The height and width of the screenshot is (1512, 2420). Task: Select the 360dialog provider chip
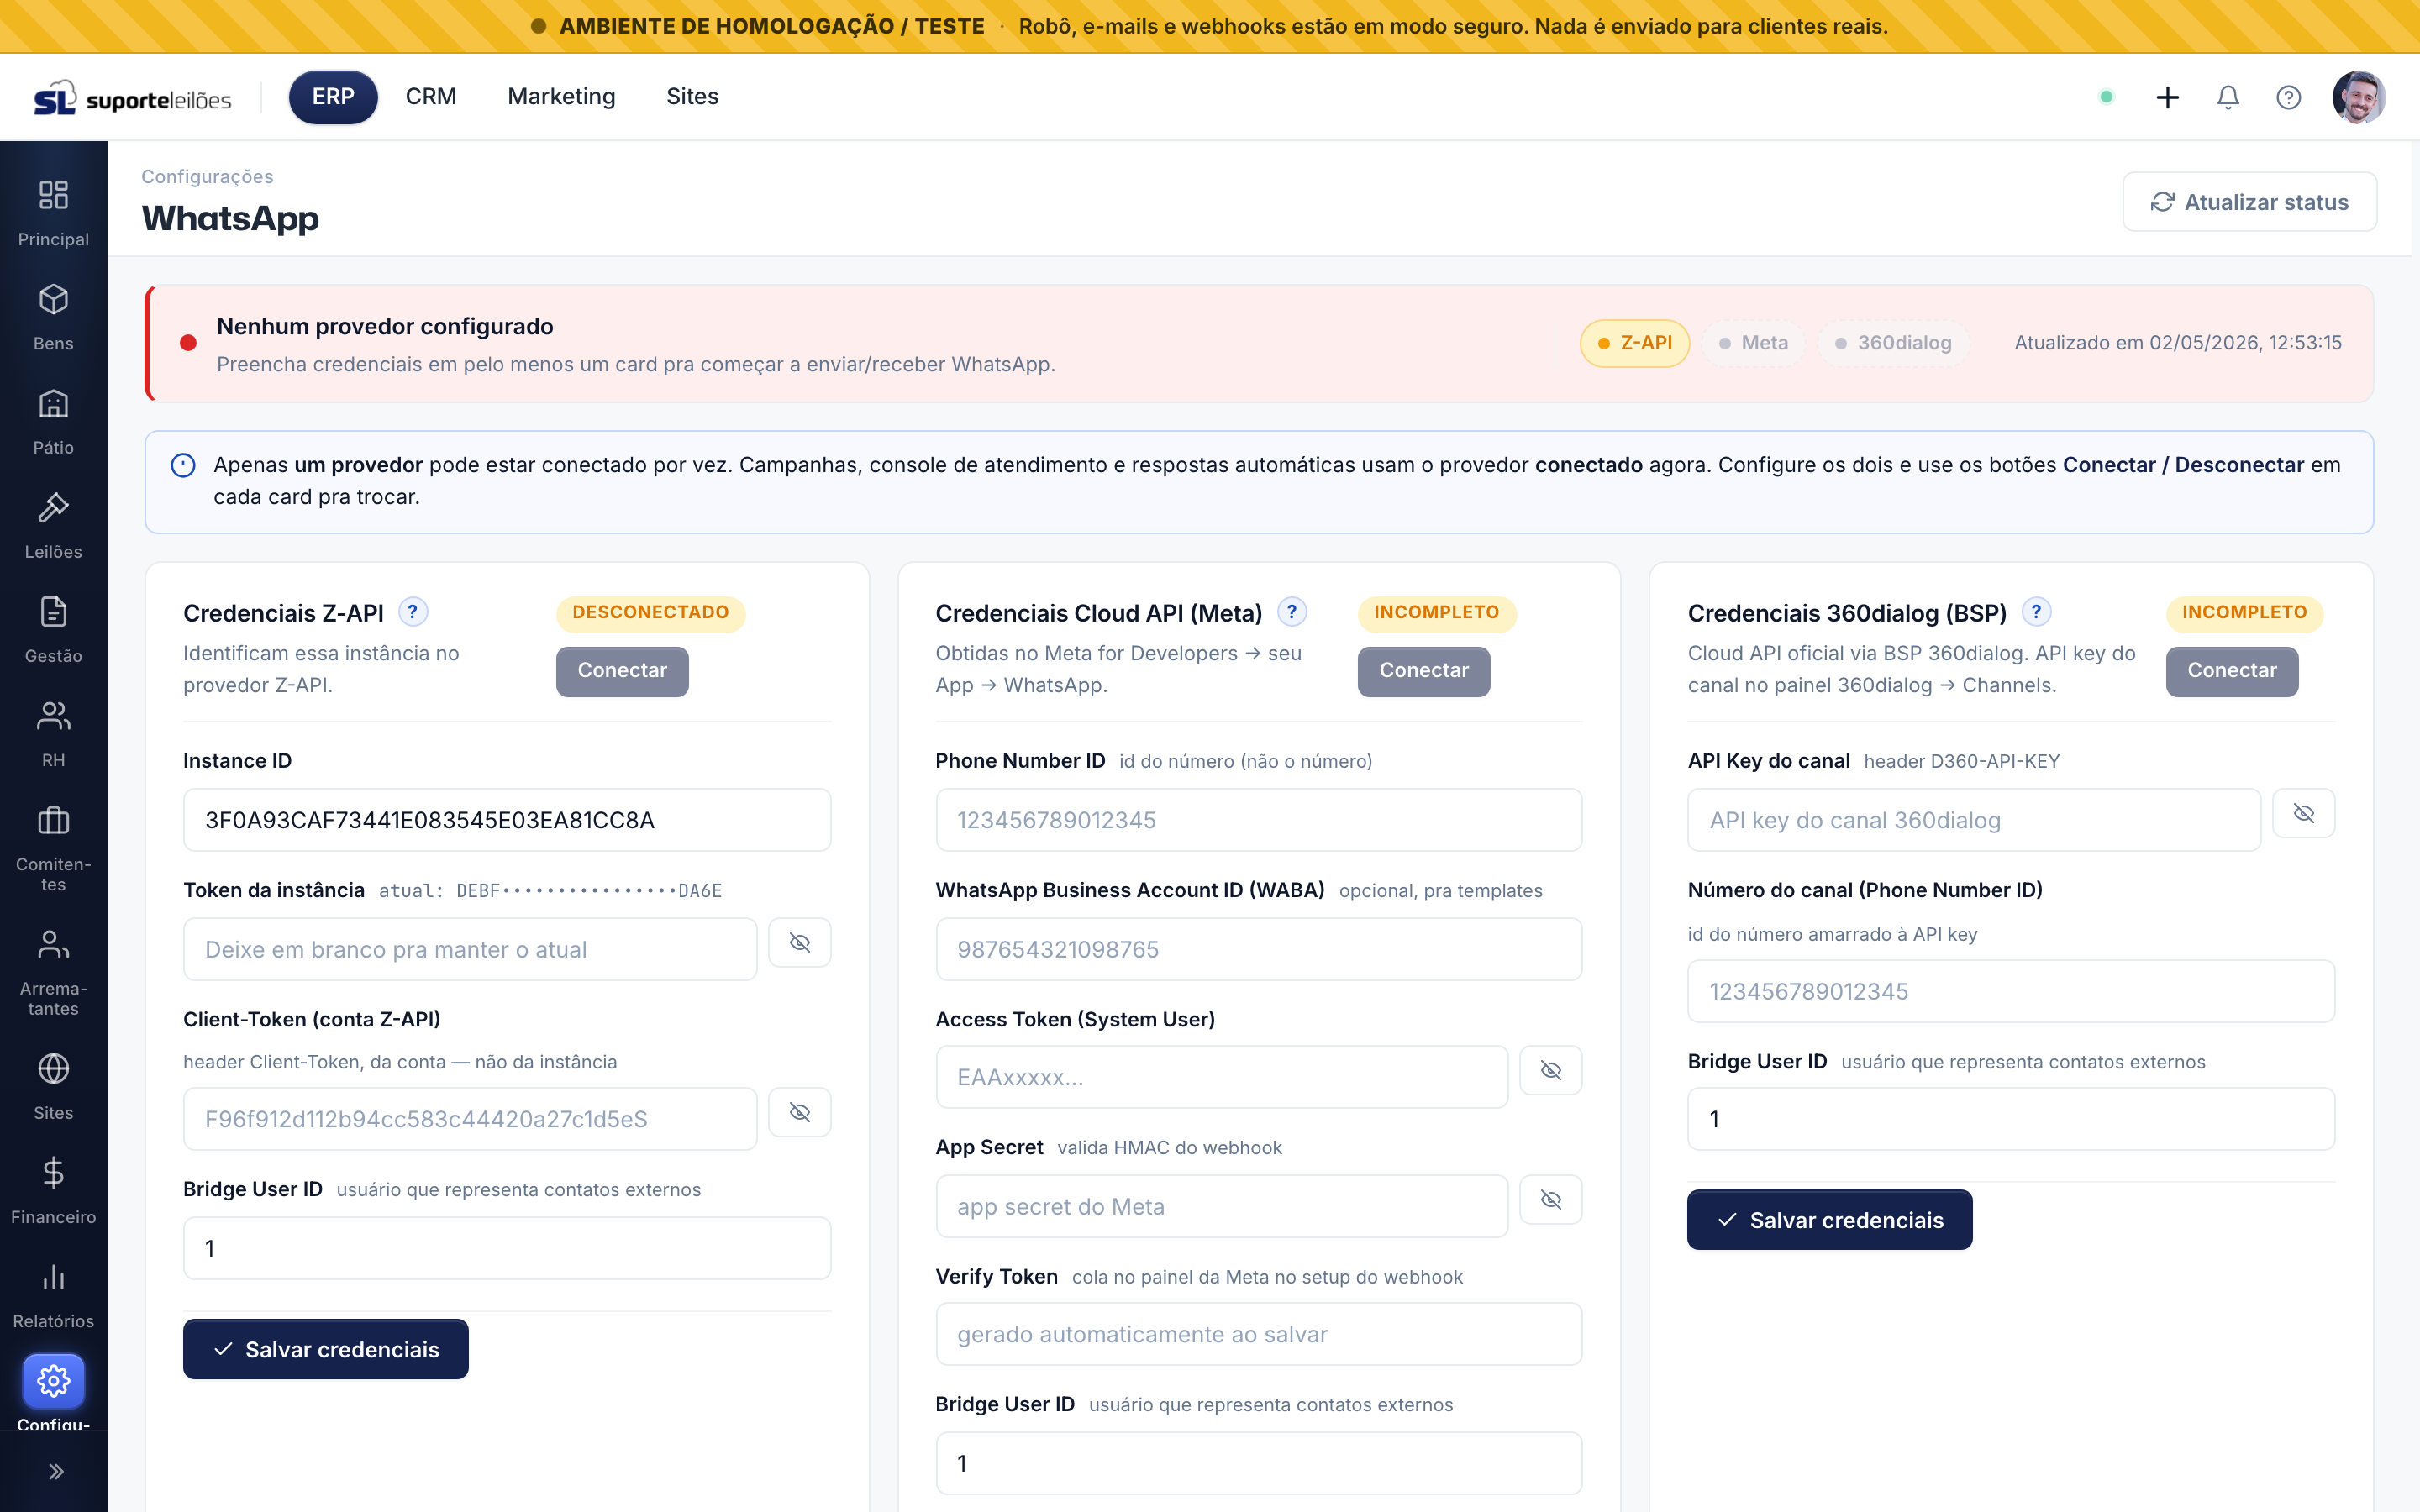pyautogui.click(x=1893, y=343)
